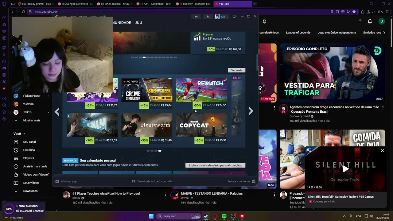
Task: Select League of Legends category chip
Action: point(298,33)
